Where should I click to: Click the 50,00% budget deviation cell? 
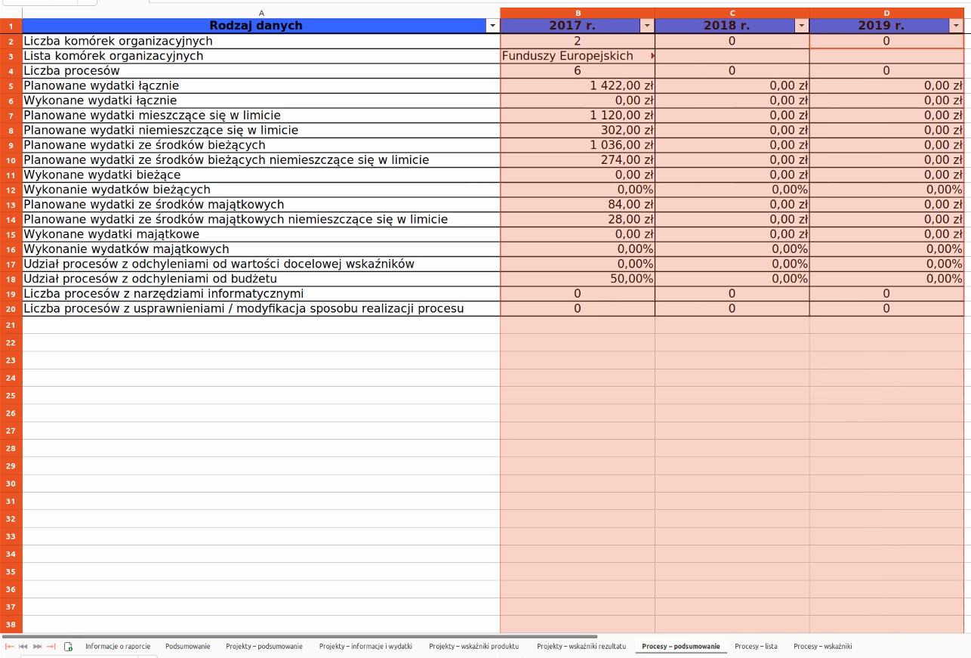[x=578, y=279]
